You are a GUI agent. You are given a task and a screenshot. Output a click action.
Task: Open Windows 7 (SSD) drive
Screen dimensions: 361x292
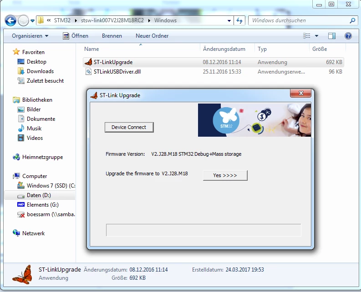(51, 186)
